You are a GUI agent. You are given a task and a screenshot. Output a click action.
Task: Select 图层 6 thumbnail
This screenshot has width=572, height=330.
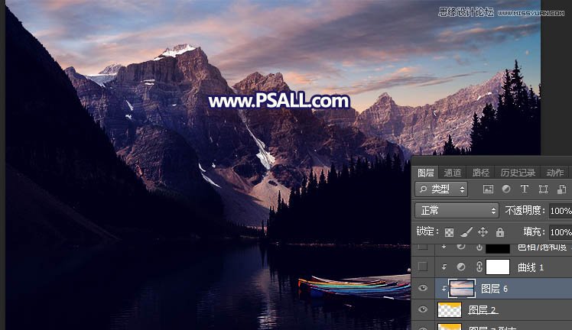coord(462,289)
